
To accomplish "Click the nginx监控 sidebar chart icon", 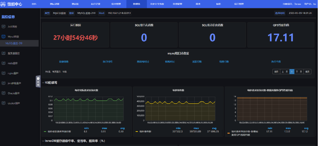I will coord(3,73).
